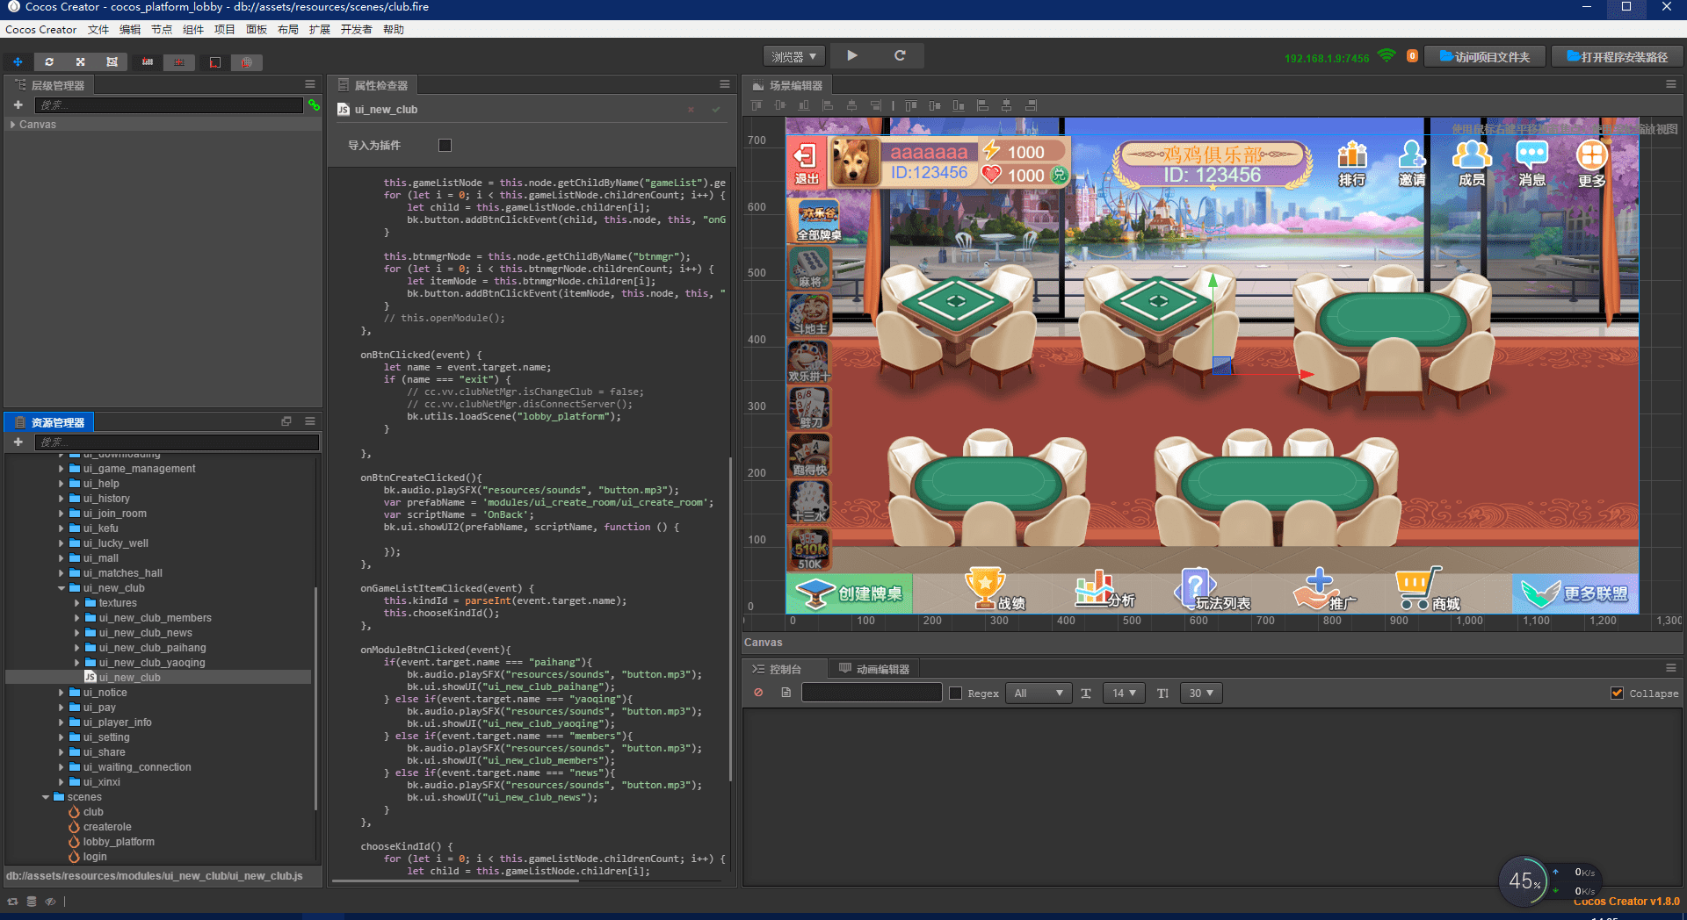Click the align top icon in scene toolbar

(x=757, y=105)
